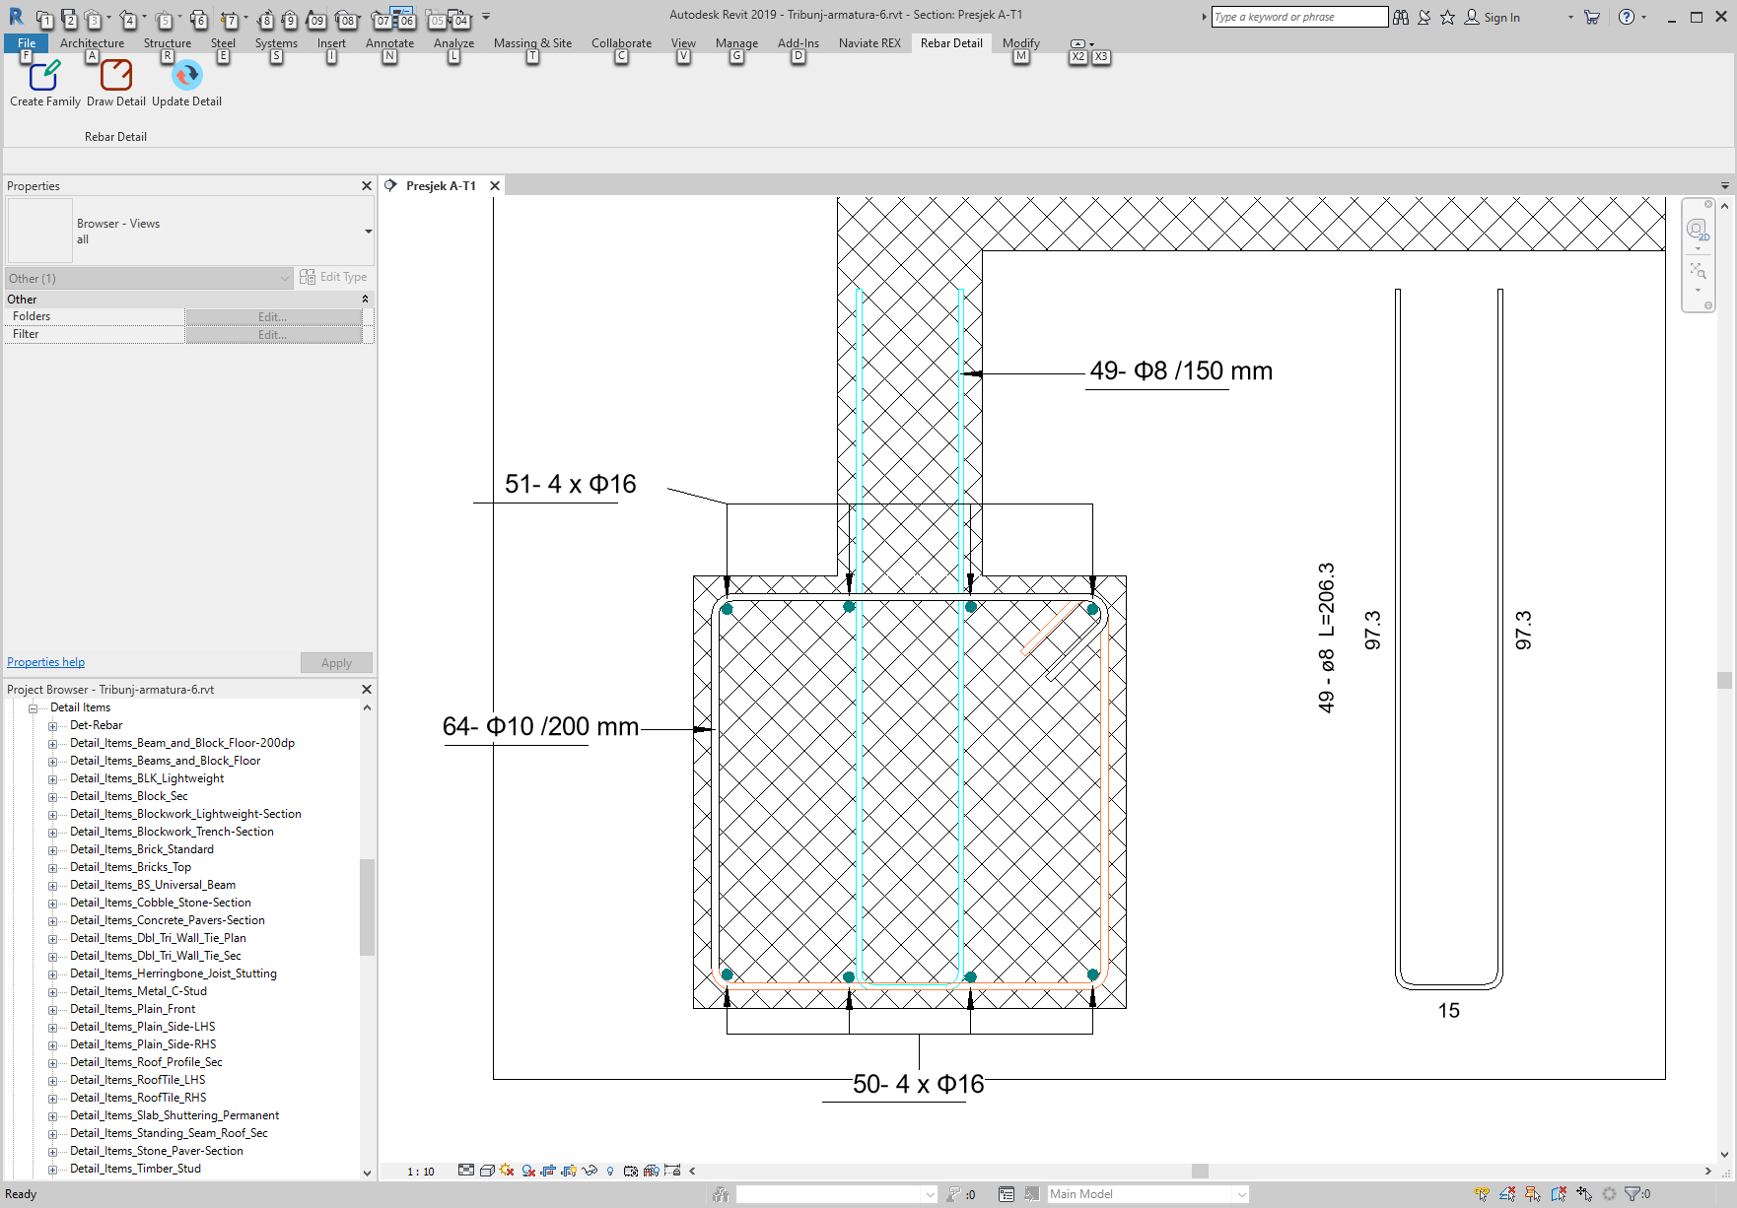Expand the Det-Rebar tree item

coord(52,724)
